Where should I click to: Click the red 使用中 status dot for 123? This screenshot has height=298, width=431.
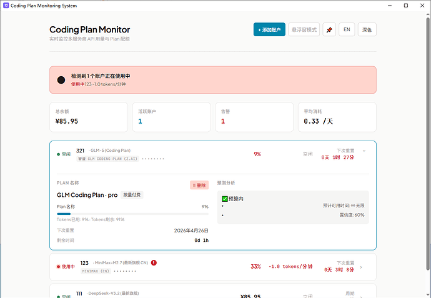pyautogui.click(x=58, y=267)
